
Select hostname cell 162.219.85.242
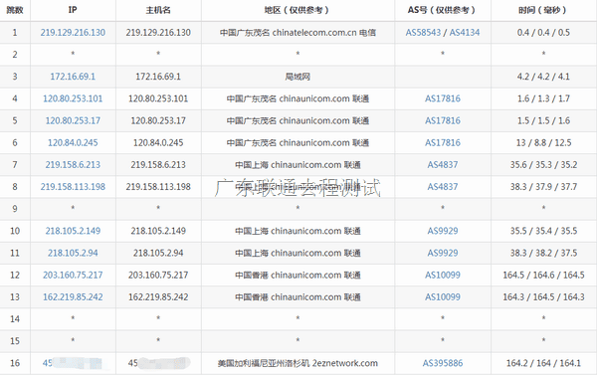tap(158, 297)
